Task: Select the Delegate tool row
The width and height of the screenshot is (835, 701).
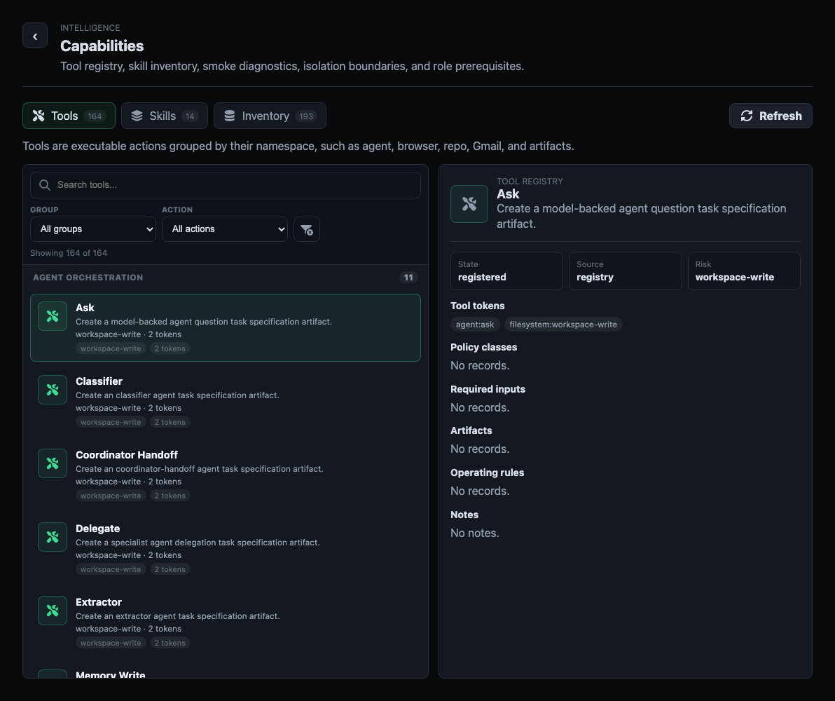Action: tap(226, 549)
